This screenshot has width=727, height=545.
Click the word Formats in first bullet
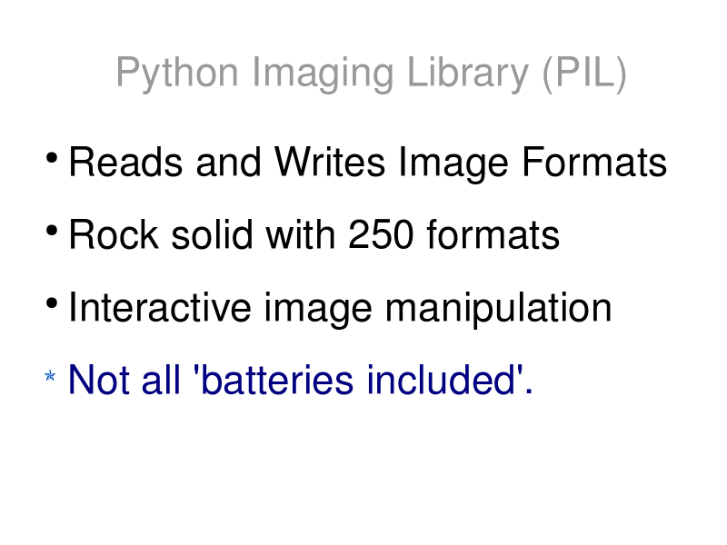click(x=594, y=163)
